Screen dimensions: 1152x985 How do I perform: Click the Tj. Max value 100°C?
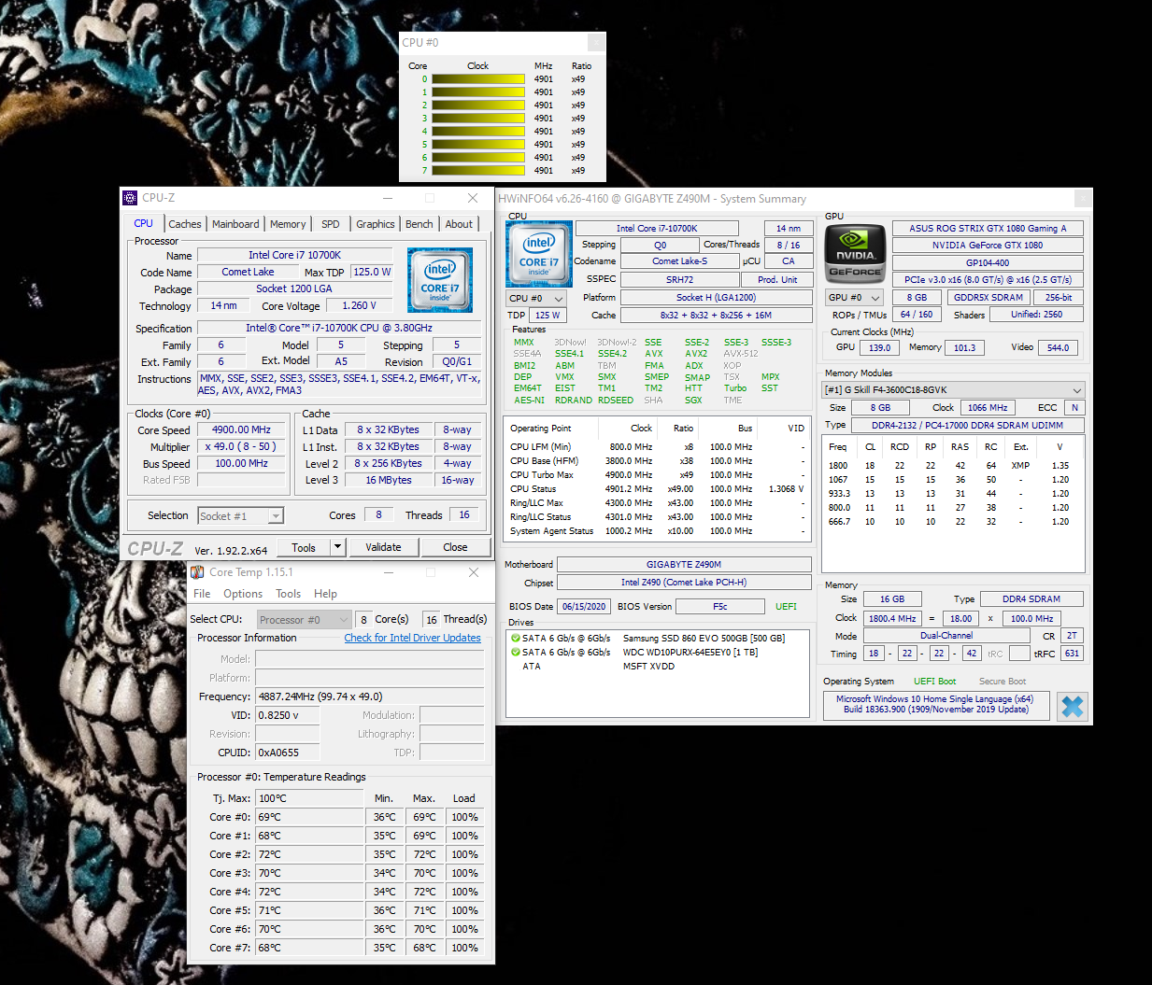309,798
